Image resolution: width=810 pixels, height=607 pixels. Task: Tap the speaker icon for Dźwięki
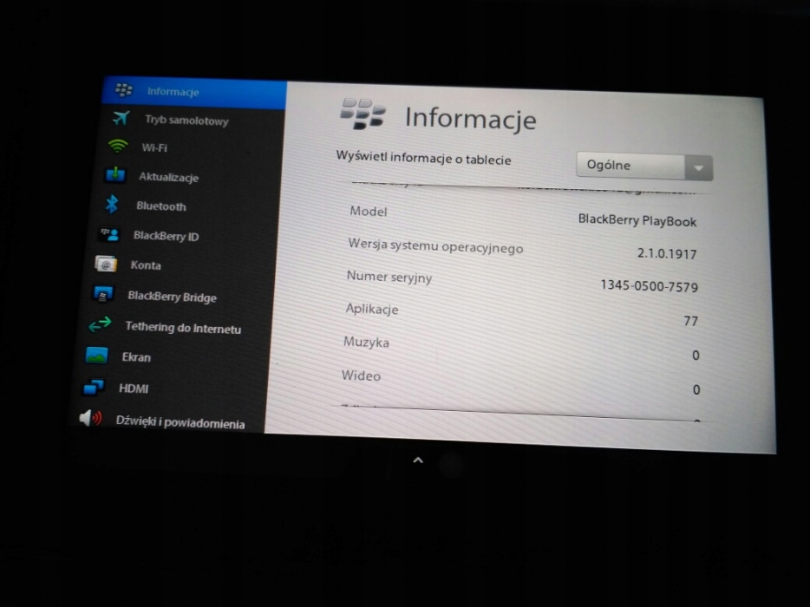coord(90,418)
